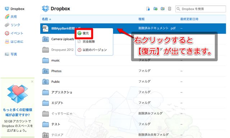Open the Public folder
This screenshot has width=230, height=138.
coord(55,82)
